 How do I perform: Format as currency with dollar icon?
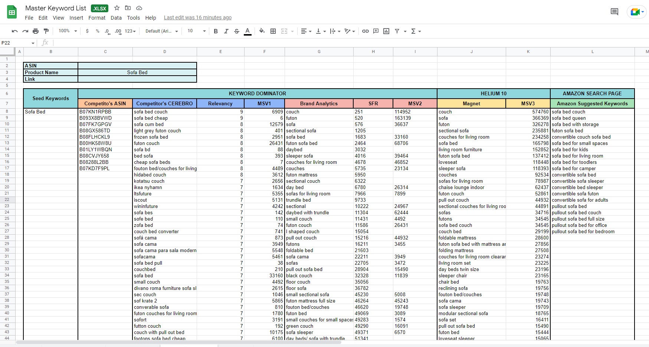pos(87,31)
